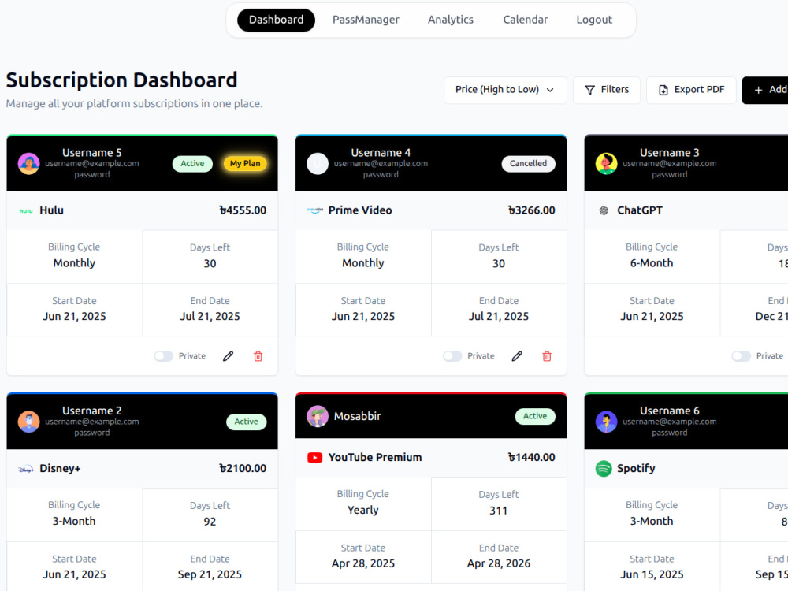
Task: Click the ChatGPT logo icon
Action: 604,210
